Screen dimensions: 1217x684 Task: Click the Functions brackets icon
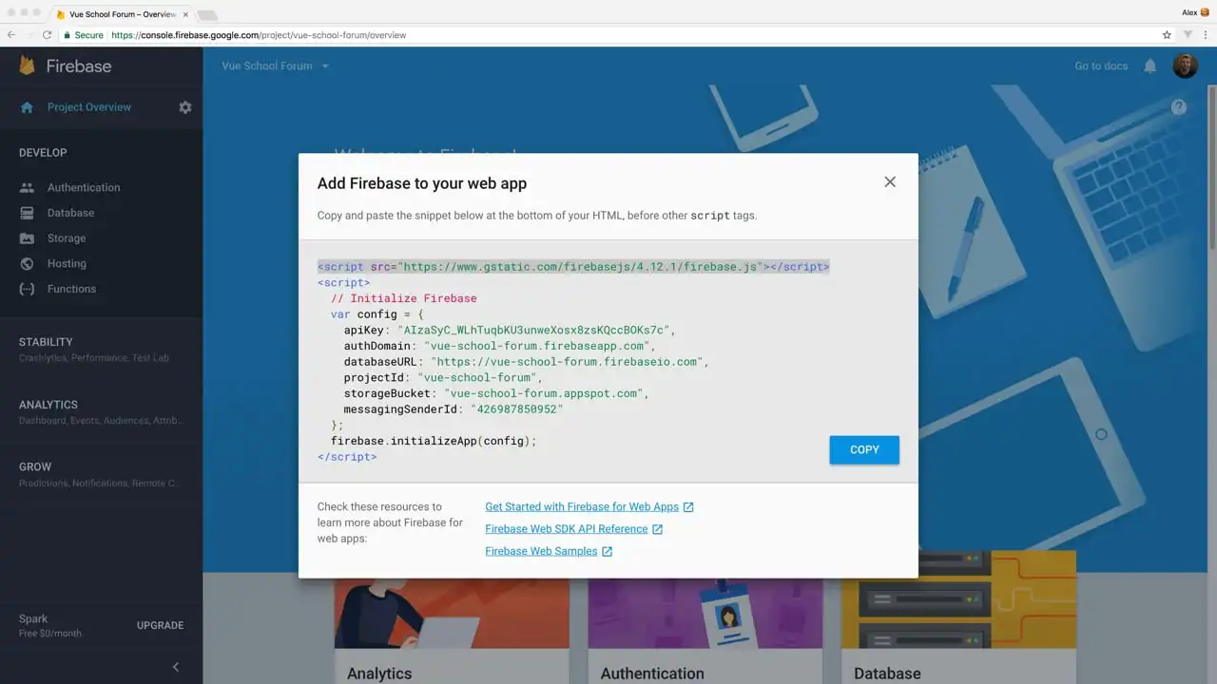(27, 289)
